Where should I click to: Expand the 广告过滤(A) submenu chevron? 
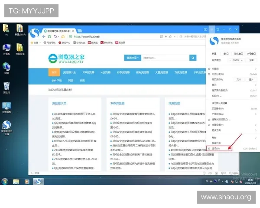(256, 114)
